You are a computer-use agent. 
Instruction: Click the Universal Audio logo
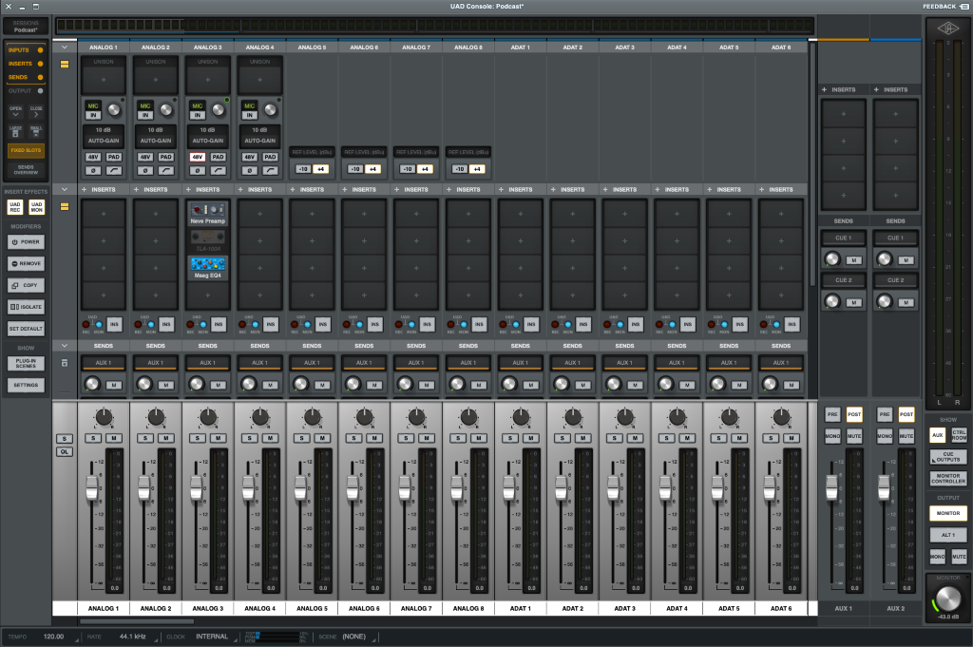947,28
